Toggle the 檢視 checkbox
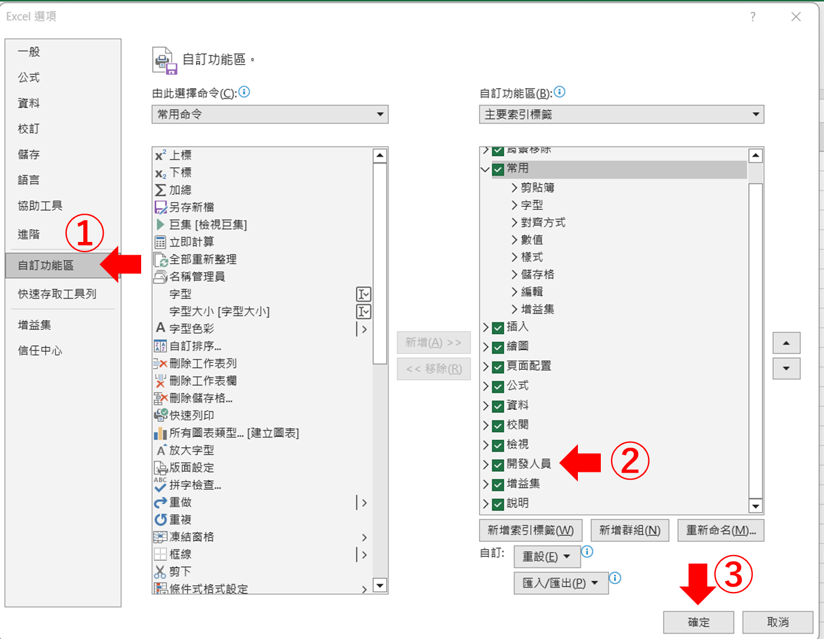The height and width of the screenshot is (639, 824). (498, 445)
